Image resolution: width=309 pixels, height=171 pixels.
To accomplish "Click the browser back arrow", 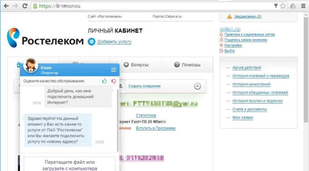I will (6, 6).
